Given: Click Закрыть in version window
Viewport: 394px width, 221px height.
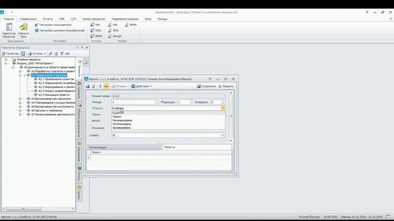Looking at the screenshot, I should click(x=226, y=86).
